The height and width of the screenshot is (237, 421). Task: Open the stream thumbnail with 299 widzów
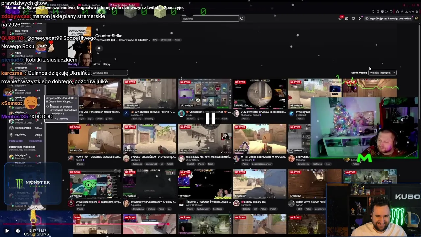coord(150,93)
